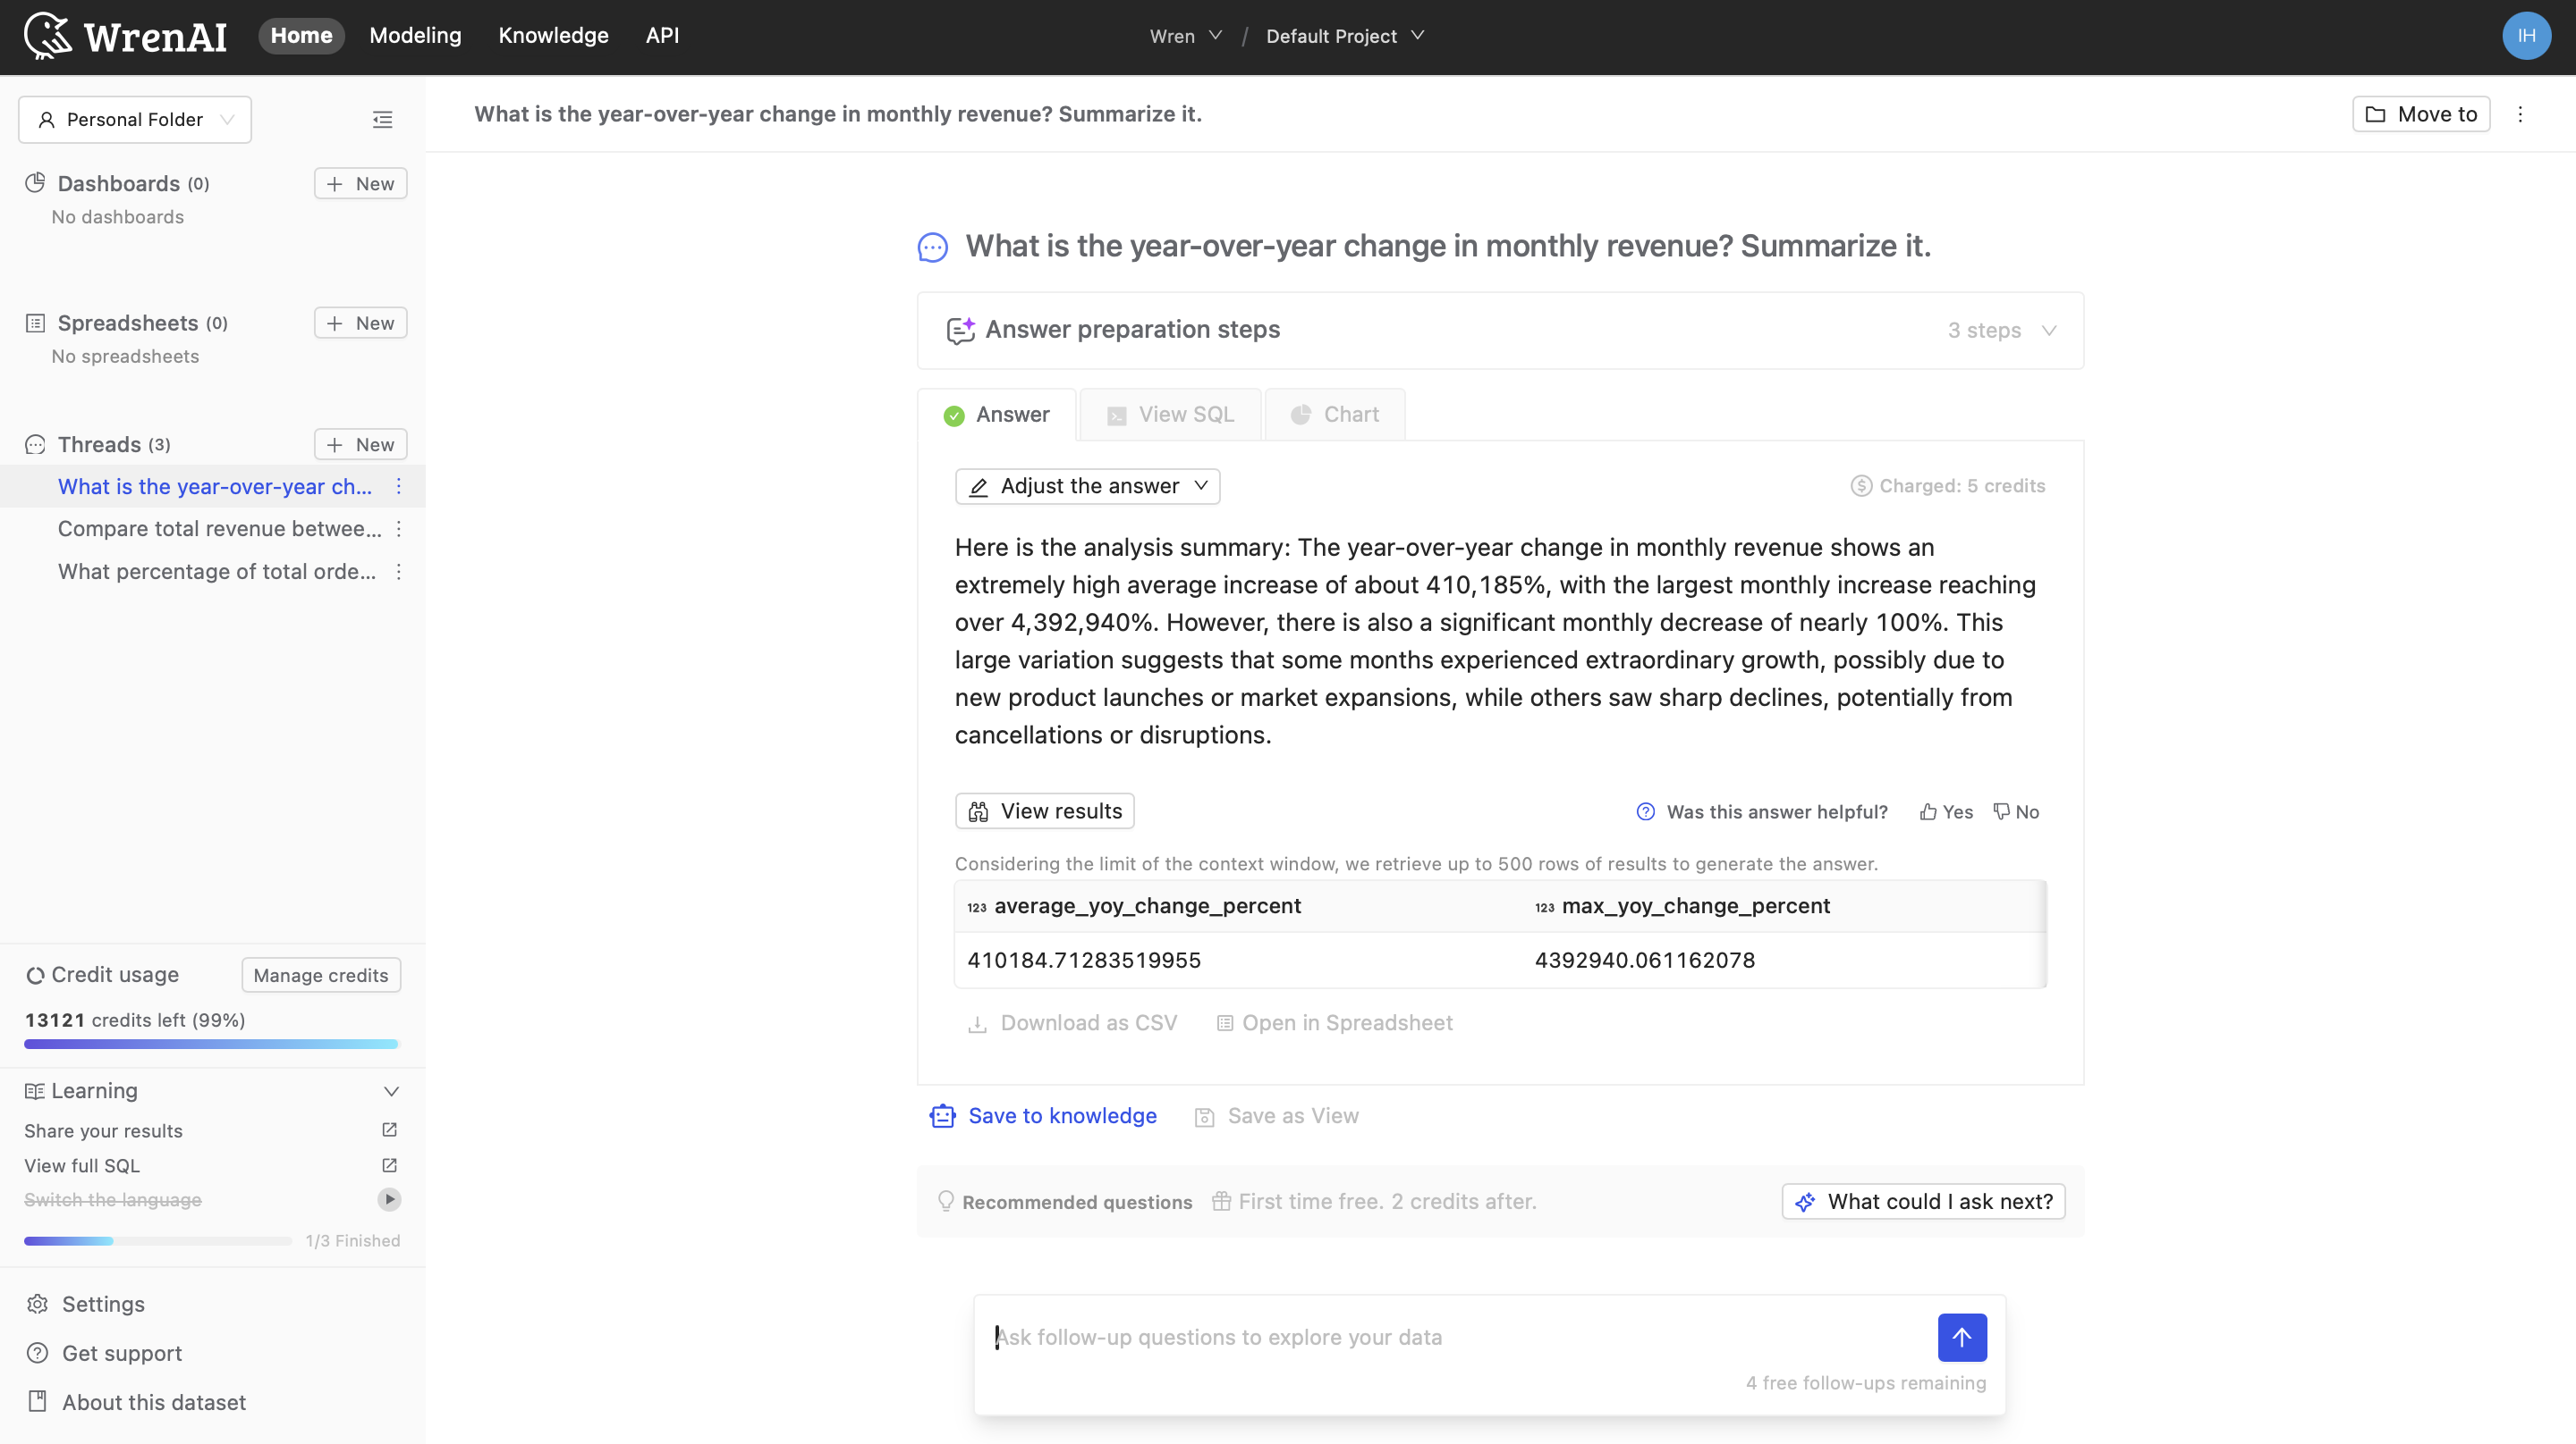Send the follow-up question with arrow button
2576x1444 pixels.
click(x=1961, y=1337)
